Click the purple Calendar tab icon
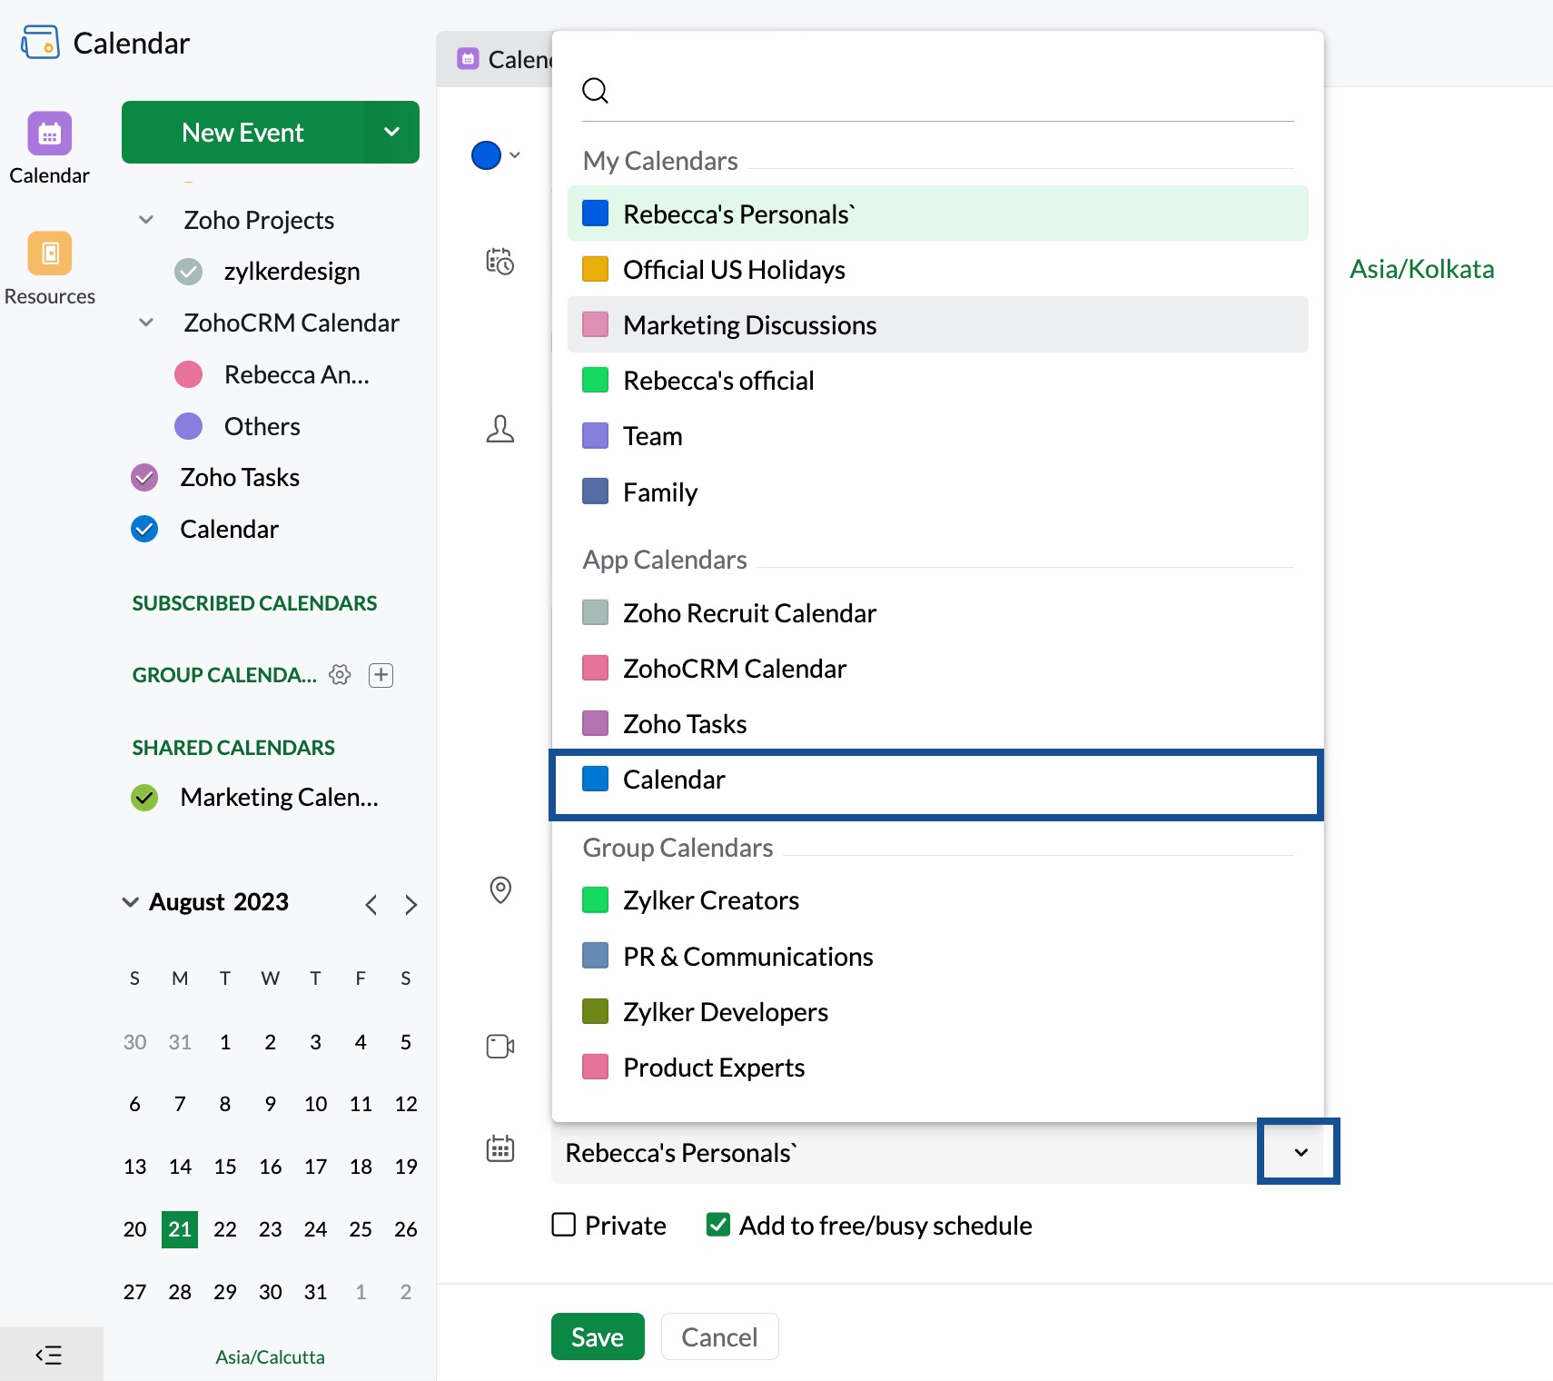This screenshot has width=1553, height=1381. pyautogui.click(x=468, y=59)
